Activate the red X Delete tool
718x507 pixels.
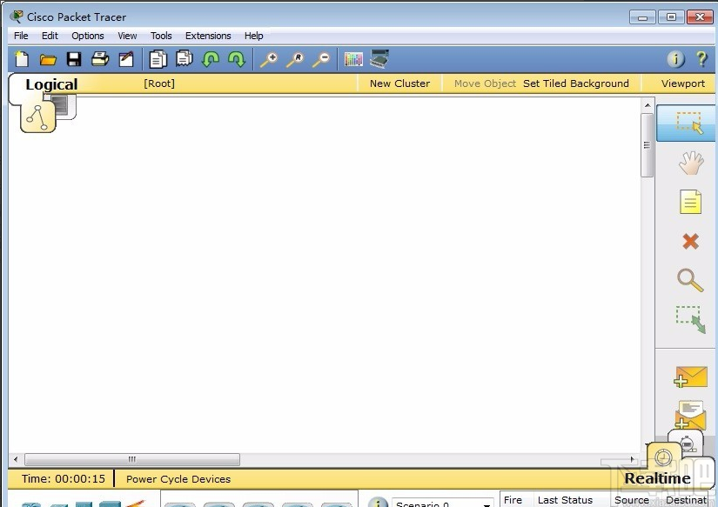(x=690, y=241)
